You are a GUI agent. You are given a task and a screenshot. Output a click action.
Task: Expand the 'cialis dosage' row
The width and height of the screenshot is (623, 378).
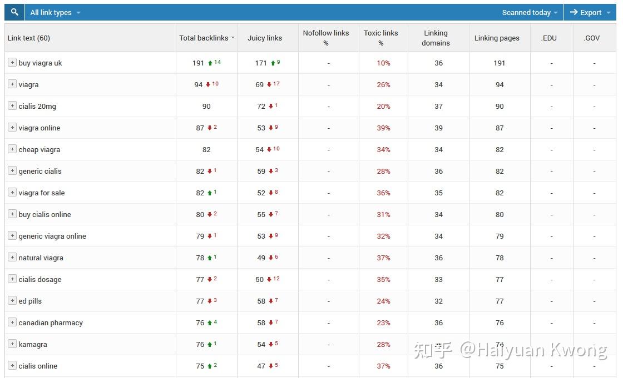pos(12,279)
